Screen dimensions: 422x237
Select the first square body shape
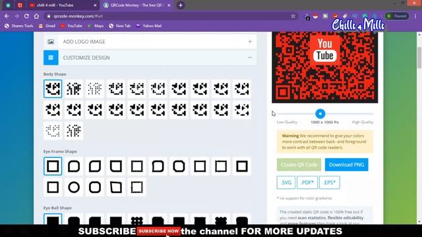(x=53, y=89)
